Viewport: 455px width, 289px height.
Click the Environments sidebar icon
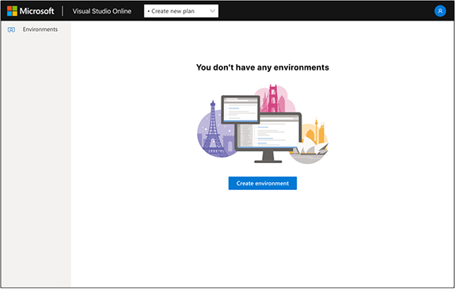pos(11,29)
